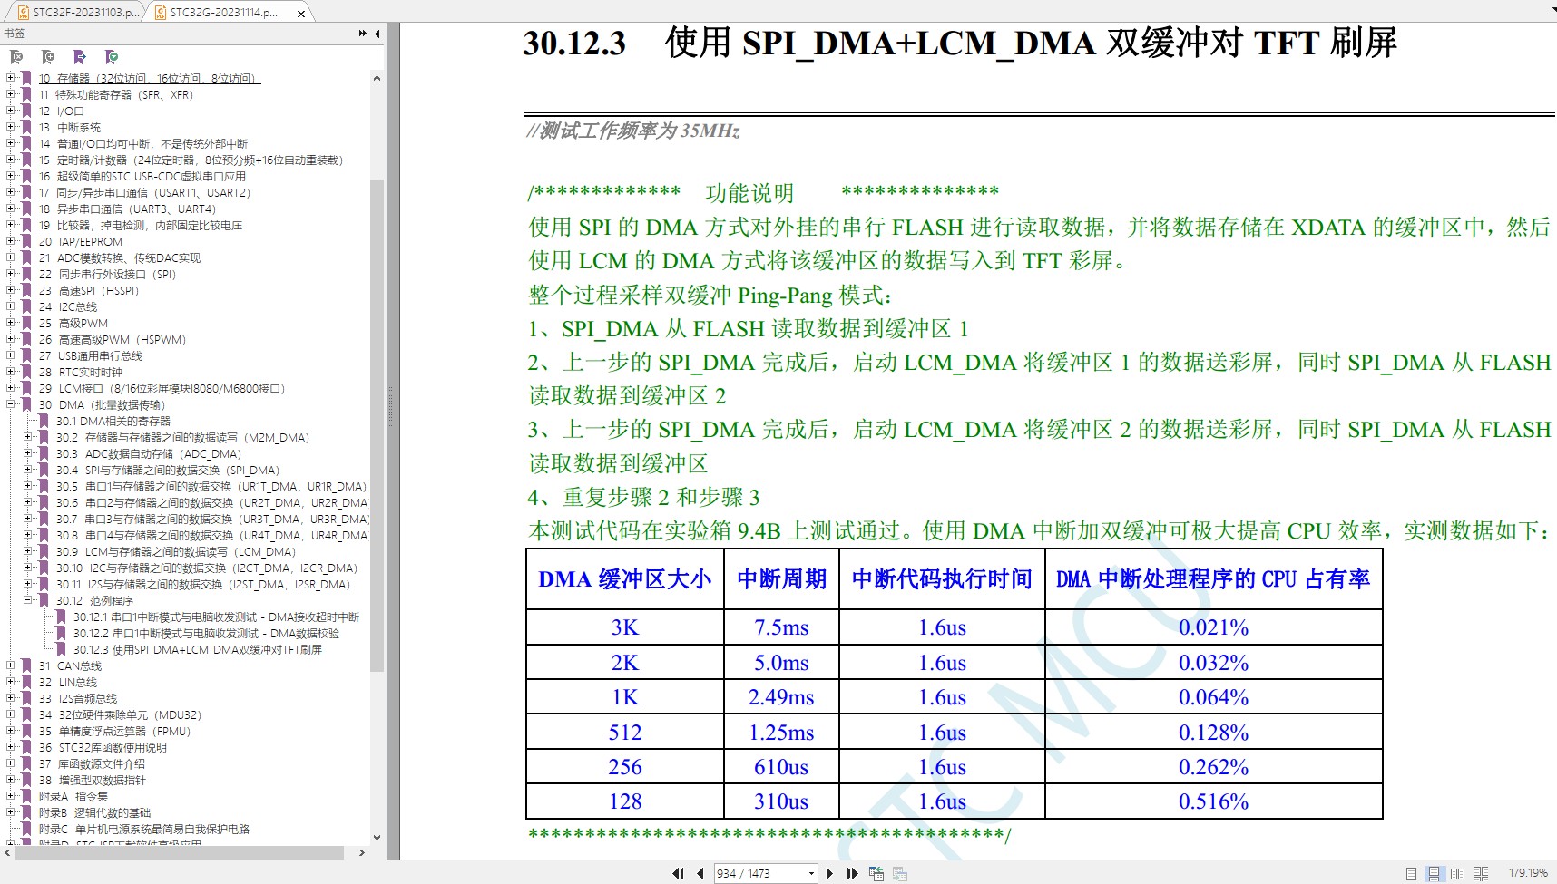Go to bookmark 28 RTC实时时钟
Screen dimensions: 1557x884
(81, 373)
